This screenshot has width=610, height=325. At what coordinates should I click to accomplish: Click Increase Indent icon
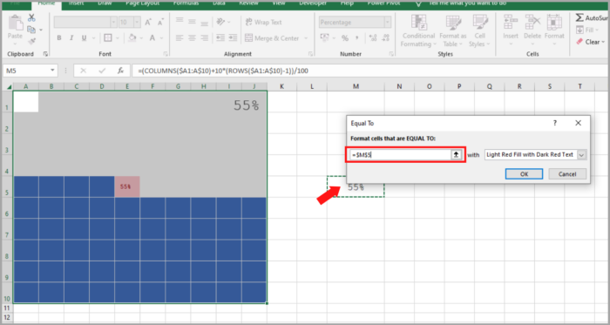tap(233, 37)
